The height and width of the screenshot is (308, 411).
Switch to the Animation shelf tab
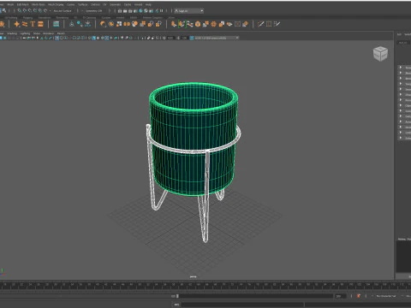[45, 18]
